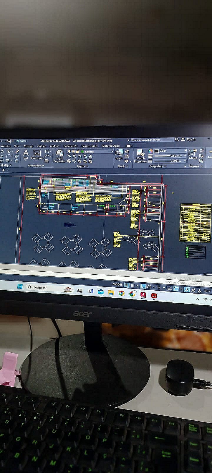Click the new drawing tab plus button
This screenshot has width=212, height=473.
(x=4, y=170)
